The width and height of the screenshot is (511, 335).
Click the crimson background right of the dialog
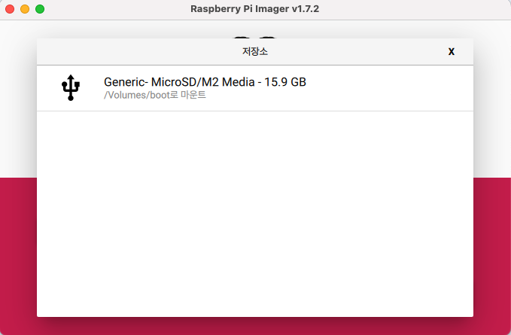[492, 256]
